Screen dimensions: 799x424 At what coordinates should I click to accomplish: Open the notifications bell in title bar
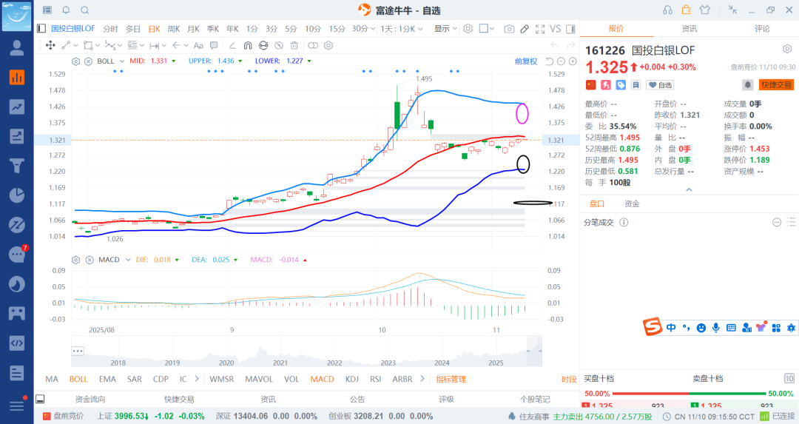coord(67,10)
